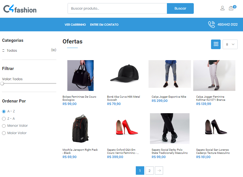
Task: Go to page 2 of offers
Action: (149, 171)
